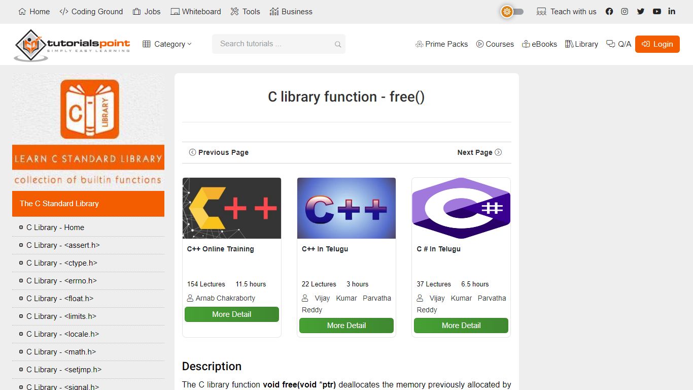
Task: Click the Login button
Action: [657, 44]
